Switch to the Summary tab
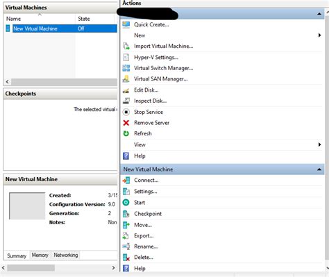This screenshot has width=329, height=277. 17,255
